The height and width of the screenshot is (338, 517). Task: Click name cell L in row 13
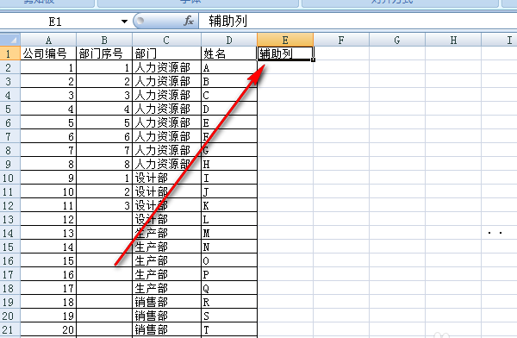pos(229,220)
